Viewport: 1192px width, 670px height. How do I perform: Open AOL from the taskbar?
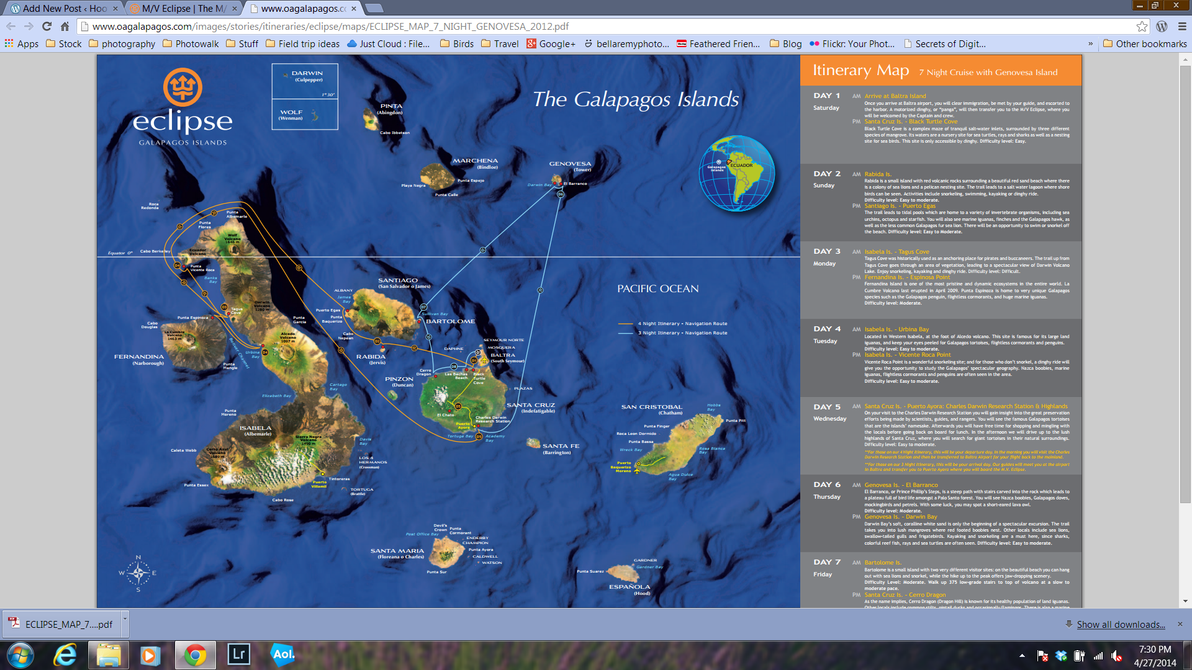(283, 654)
